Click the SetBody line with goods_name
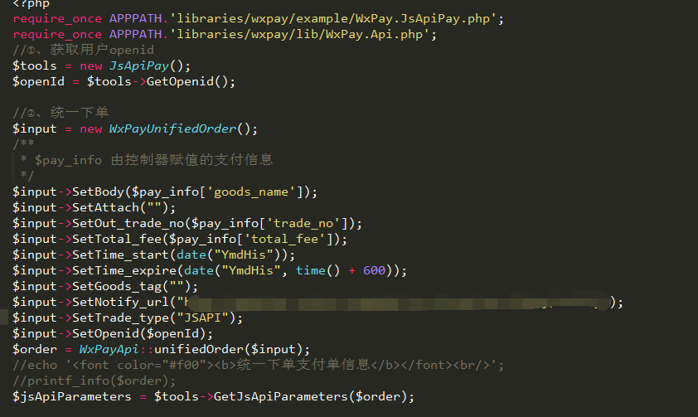698x417 pixels. (x=165, y=192)
